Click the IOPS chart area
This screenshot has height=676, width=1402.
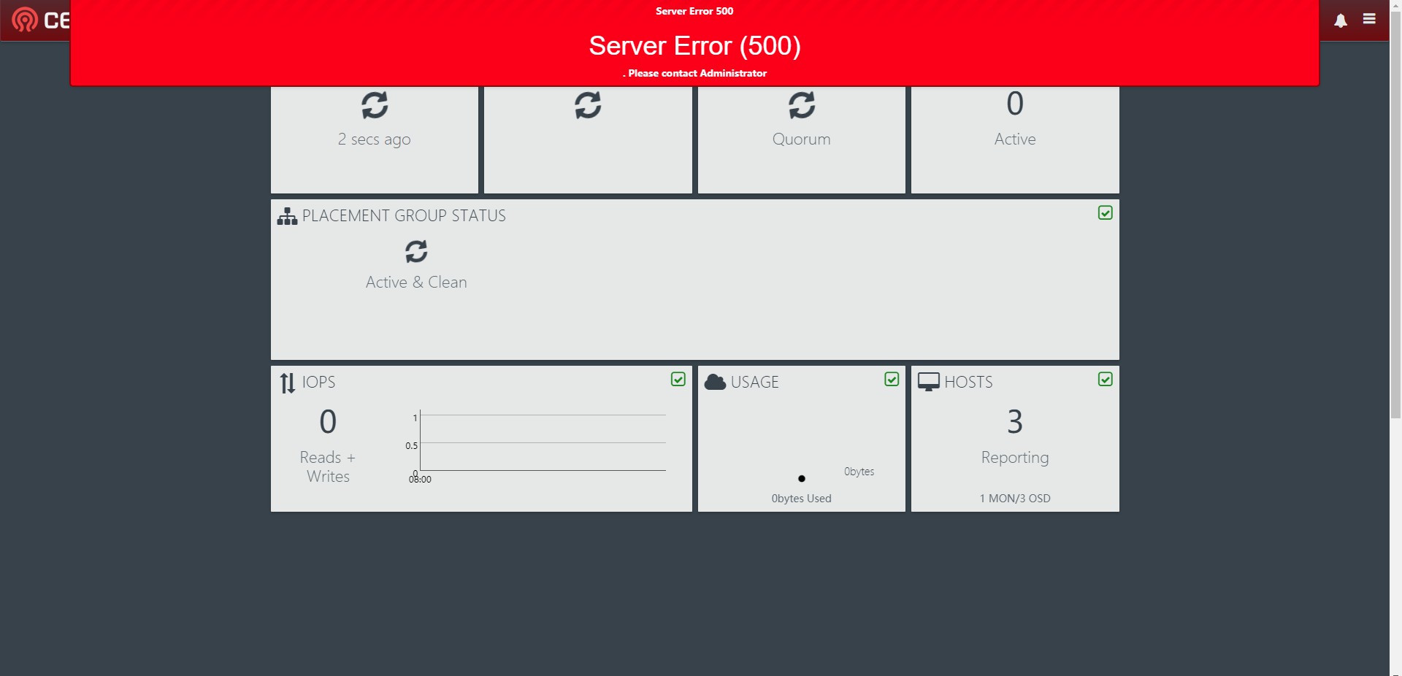click(x=542, y=443)
